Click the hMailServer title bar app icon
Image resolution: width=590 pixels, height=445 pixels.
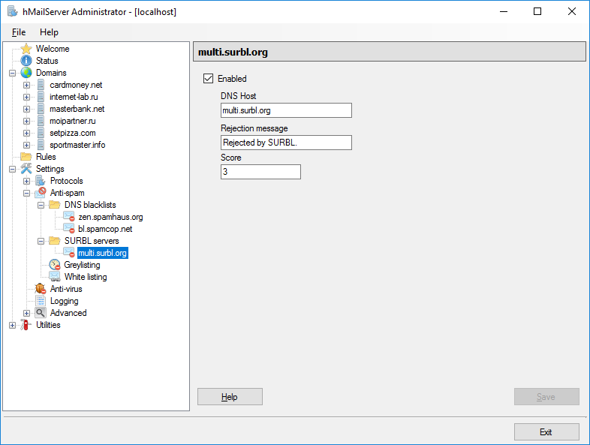(13, 11)
